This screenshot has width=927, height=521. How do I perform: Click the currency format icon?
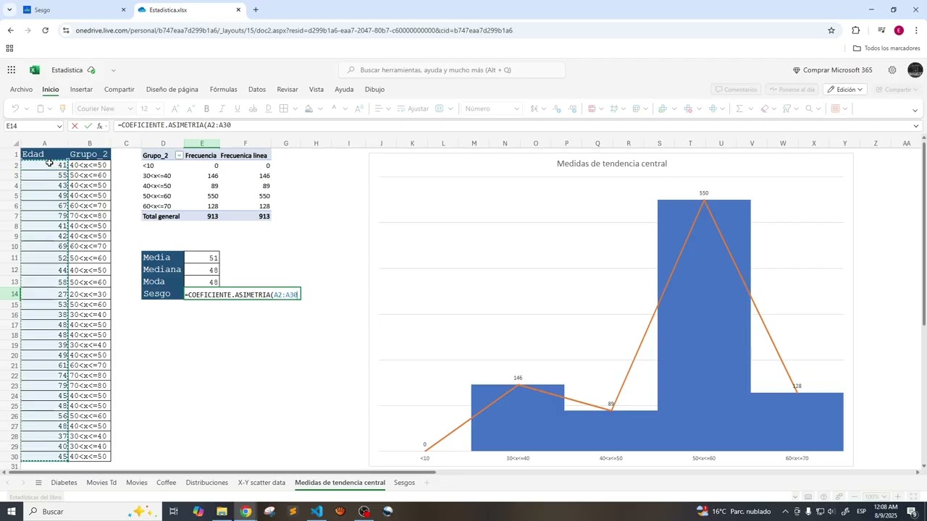(x=534, y=109)
